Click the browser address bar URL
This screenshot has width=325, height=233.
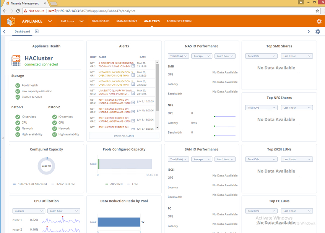click(x=92, y=11)
